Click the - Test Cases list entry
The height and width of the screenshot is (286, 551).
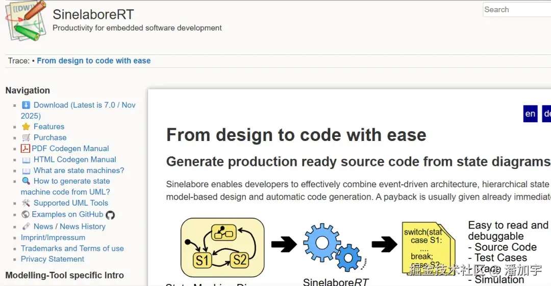tap(497, 258)
